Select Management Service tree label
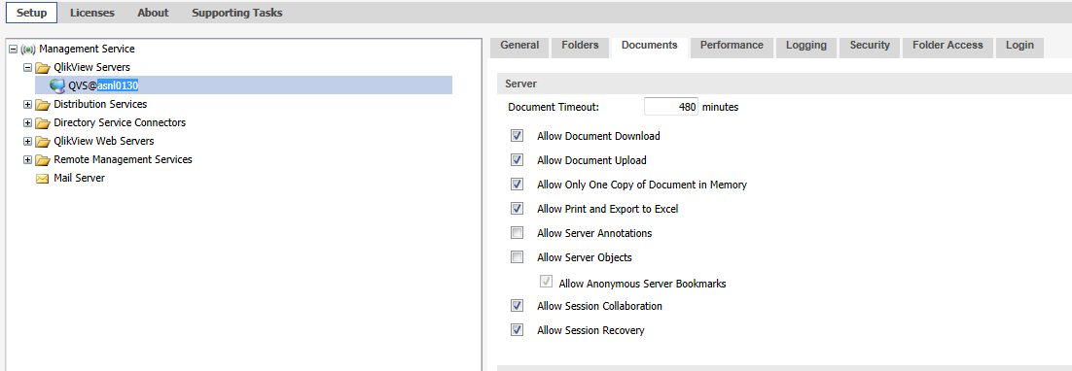Viewport: 1072px width, 371px height. 88,50
